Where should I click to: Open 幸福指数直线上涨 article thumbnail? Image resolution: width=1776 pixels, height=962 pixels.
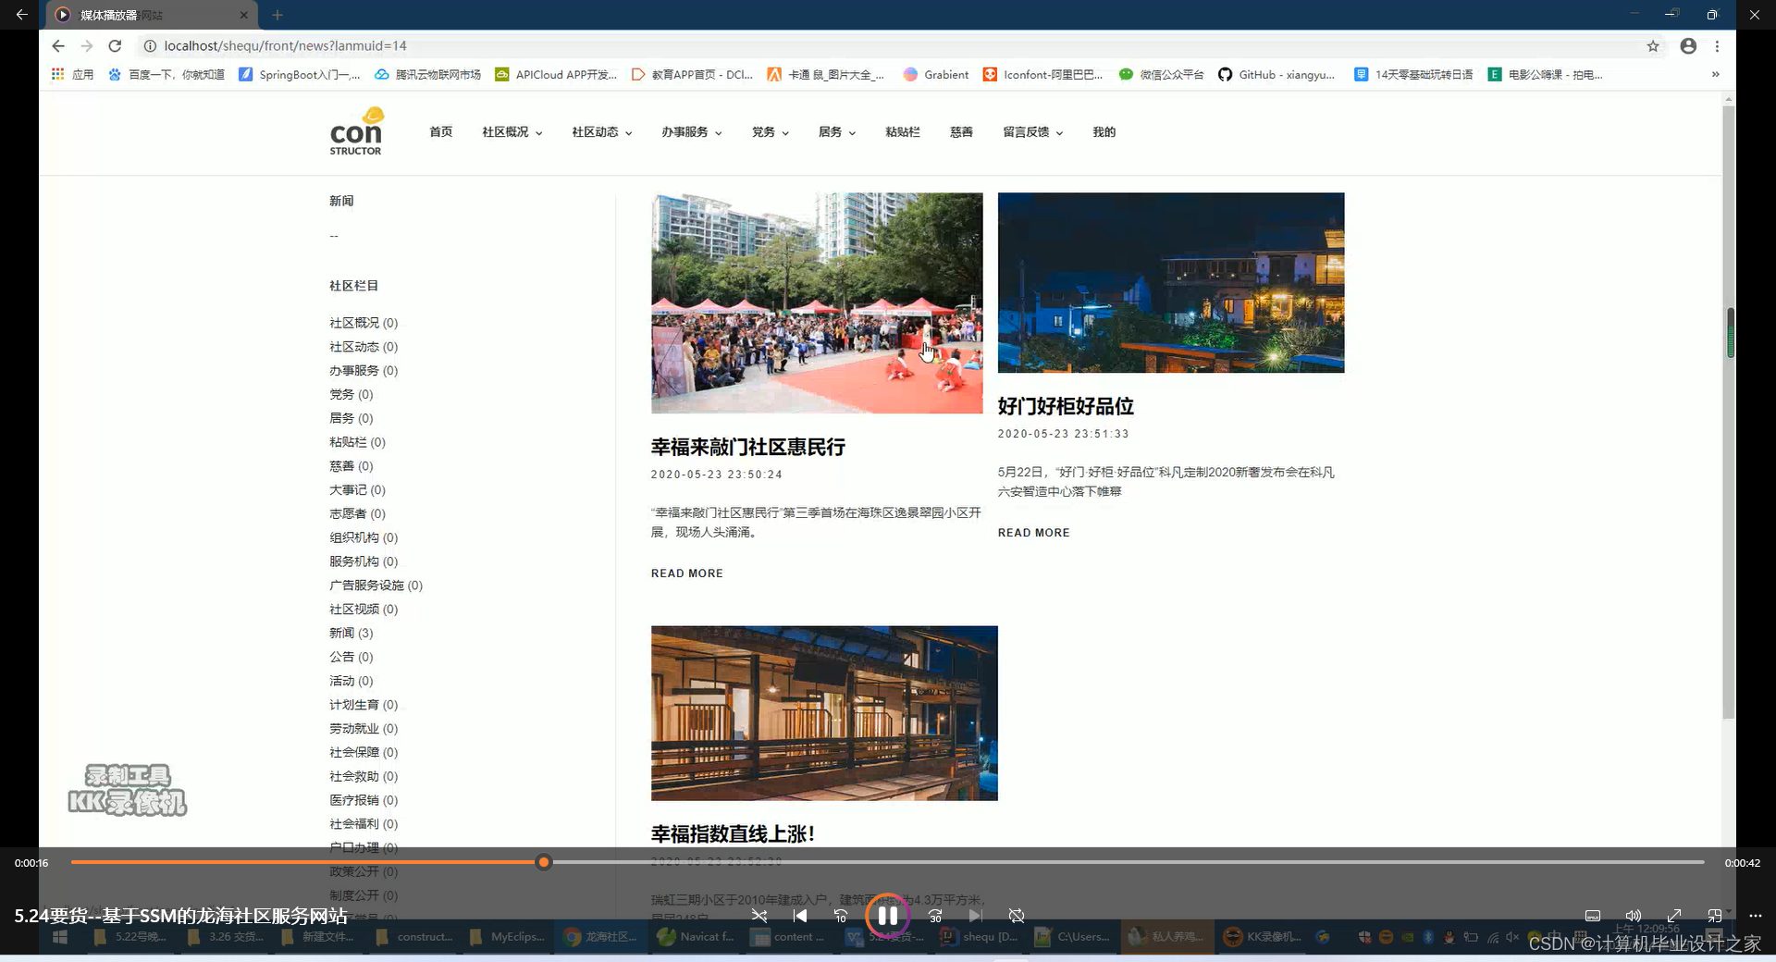(824, 713)
